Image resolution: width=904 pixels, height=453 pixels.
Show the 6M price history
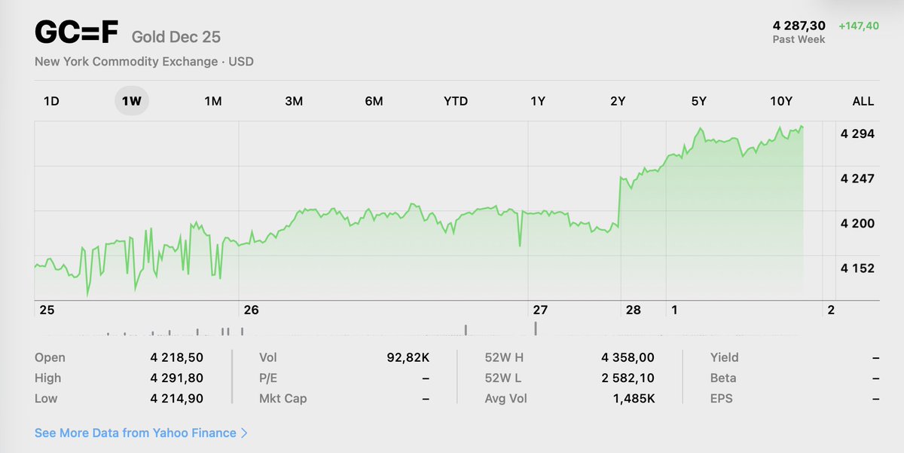(x=374, y=101)
